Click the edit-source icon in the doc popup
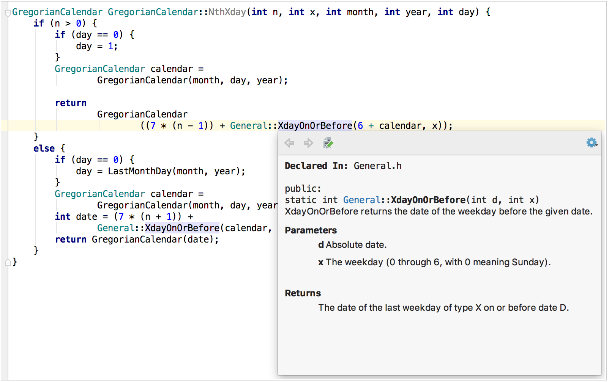The width and height of the screenshot is (609, 382). tap(328, 143)
